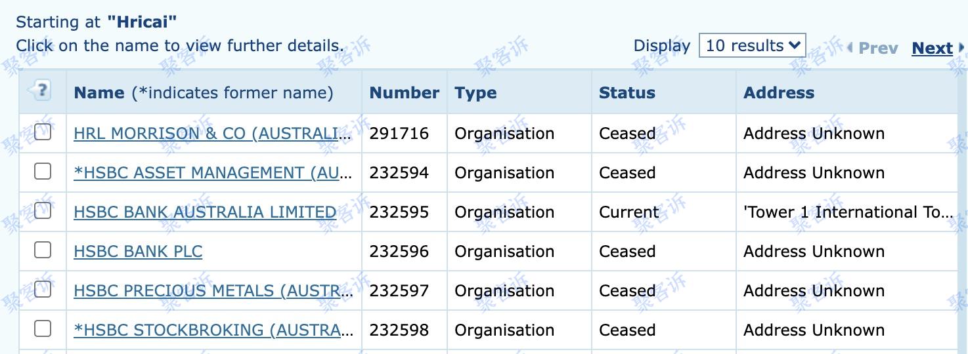The image size is (968, 354).
Task: Open former name HSBC STOCKBROKING link
Action: 213,330
